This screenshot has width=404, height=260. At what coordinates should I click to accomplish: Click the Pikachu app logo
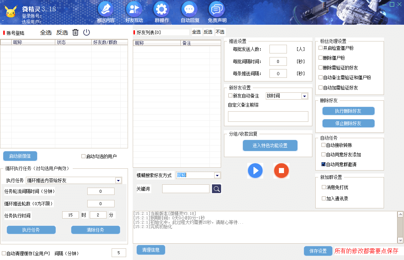[11, 12]
